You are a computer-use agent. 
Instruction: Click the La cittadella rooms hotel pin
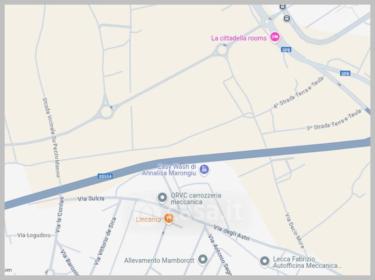tap(275, 37)
